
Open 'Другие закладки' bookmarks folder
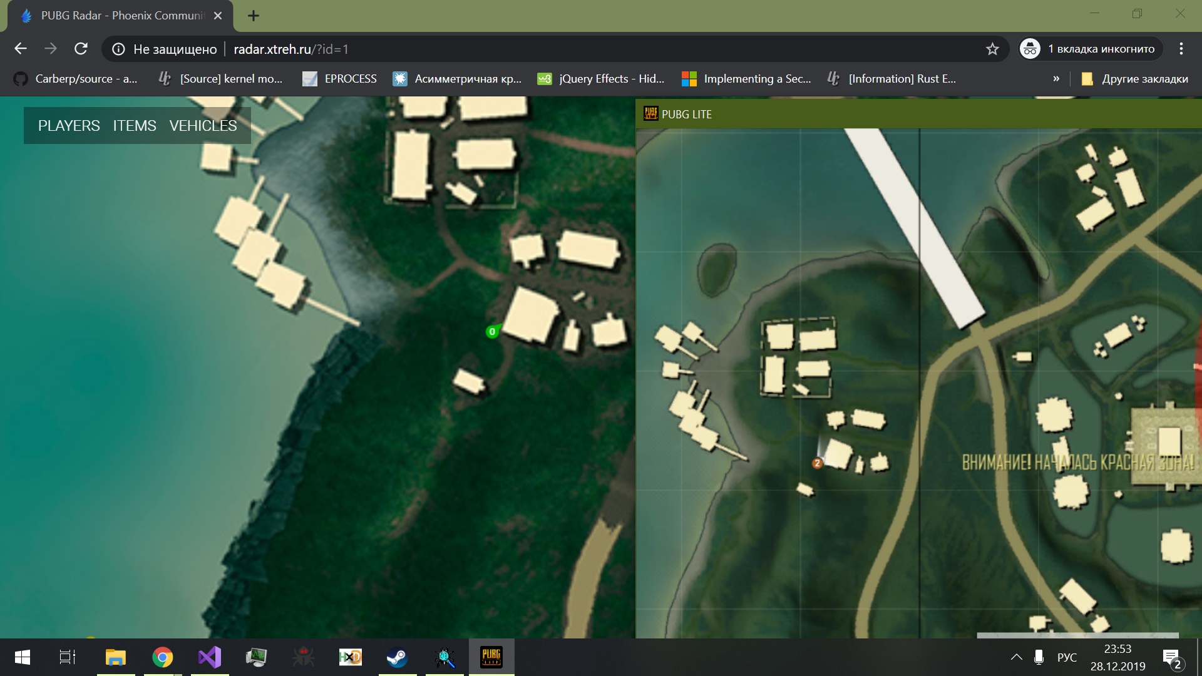(x=1134, y=79)
